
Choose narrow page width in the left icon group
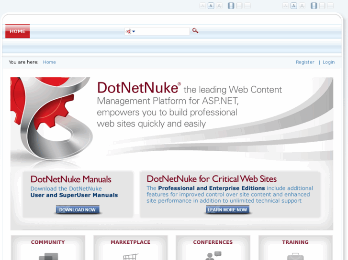[x=231, y=6]
